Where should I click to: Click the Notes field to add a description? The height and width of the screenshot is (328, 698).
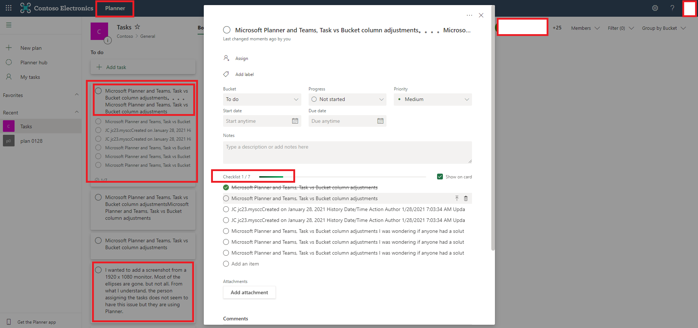tap(347, 152)
